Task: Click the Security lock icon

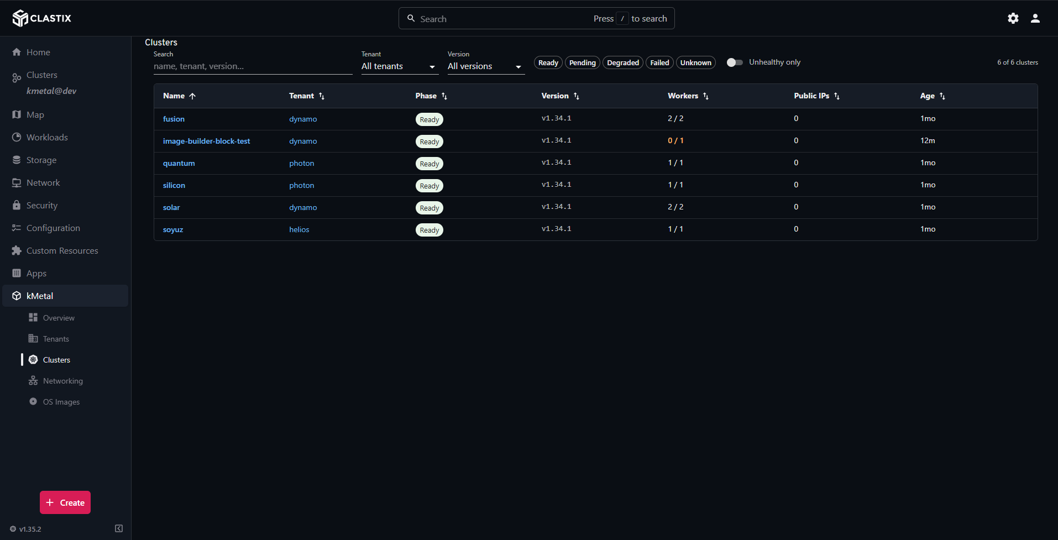Action: click(x=17, y=205)
